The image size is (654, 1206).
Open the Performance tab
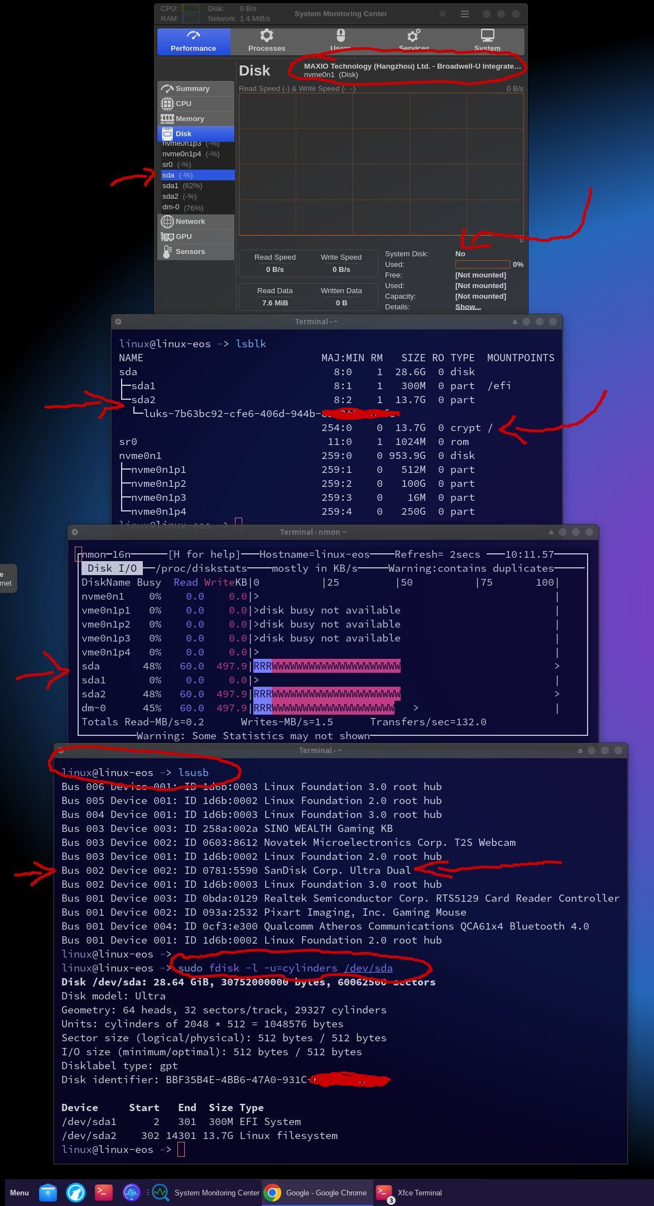(x=194, y=42)
